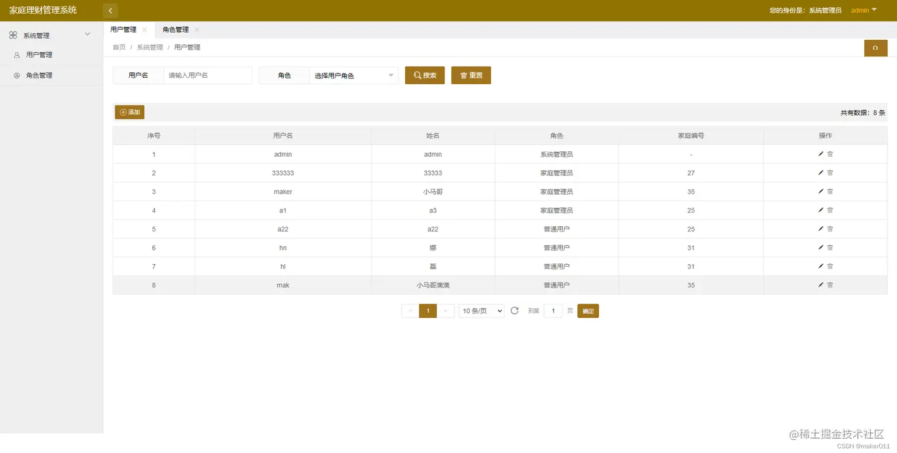This screenshot has height=453, width=897.
Task: Click the 小马哥 name cell for maker
Action: 433,192
